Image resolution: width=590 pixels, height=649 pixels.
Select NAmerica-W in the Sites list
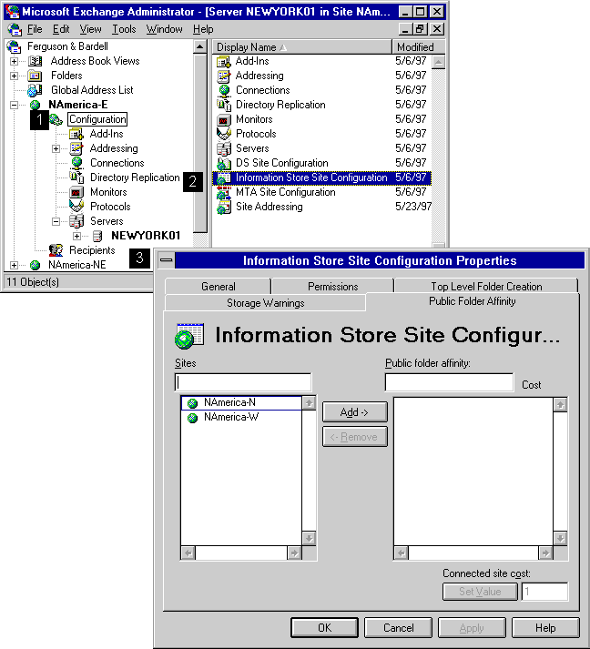point(241,417)
